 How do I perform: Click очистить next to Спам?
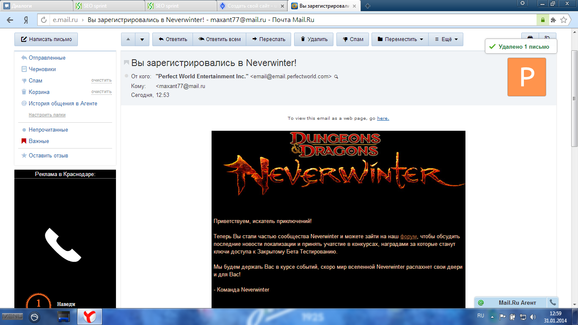click(x=102, y=80)
